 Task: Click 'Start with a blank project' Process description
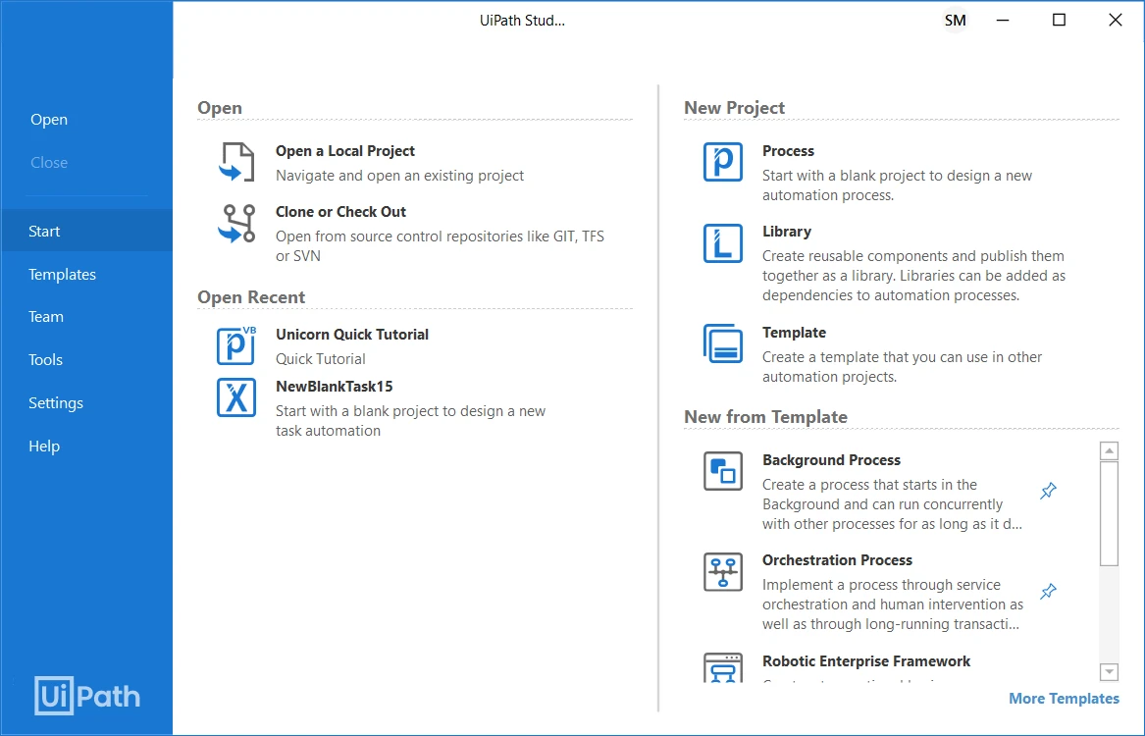898,185
